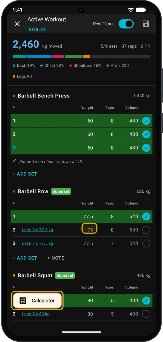Mark Barbell Squat set 2 as done
This screenshot has height=342, width=163.
pos(146,314)
